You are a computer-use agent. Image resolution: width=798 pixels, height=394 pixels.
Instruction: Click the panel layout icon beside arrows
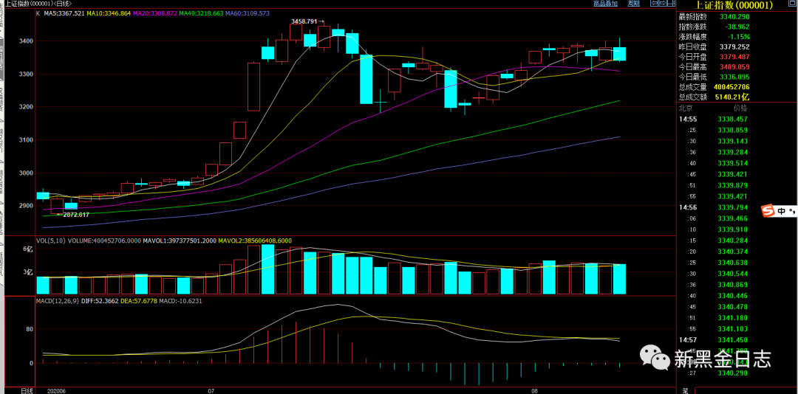(671, 3)
